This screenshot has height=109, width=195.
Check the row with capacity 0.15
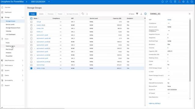[x=31, y=22]
